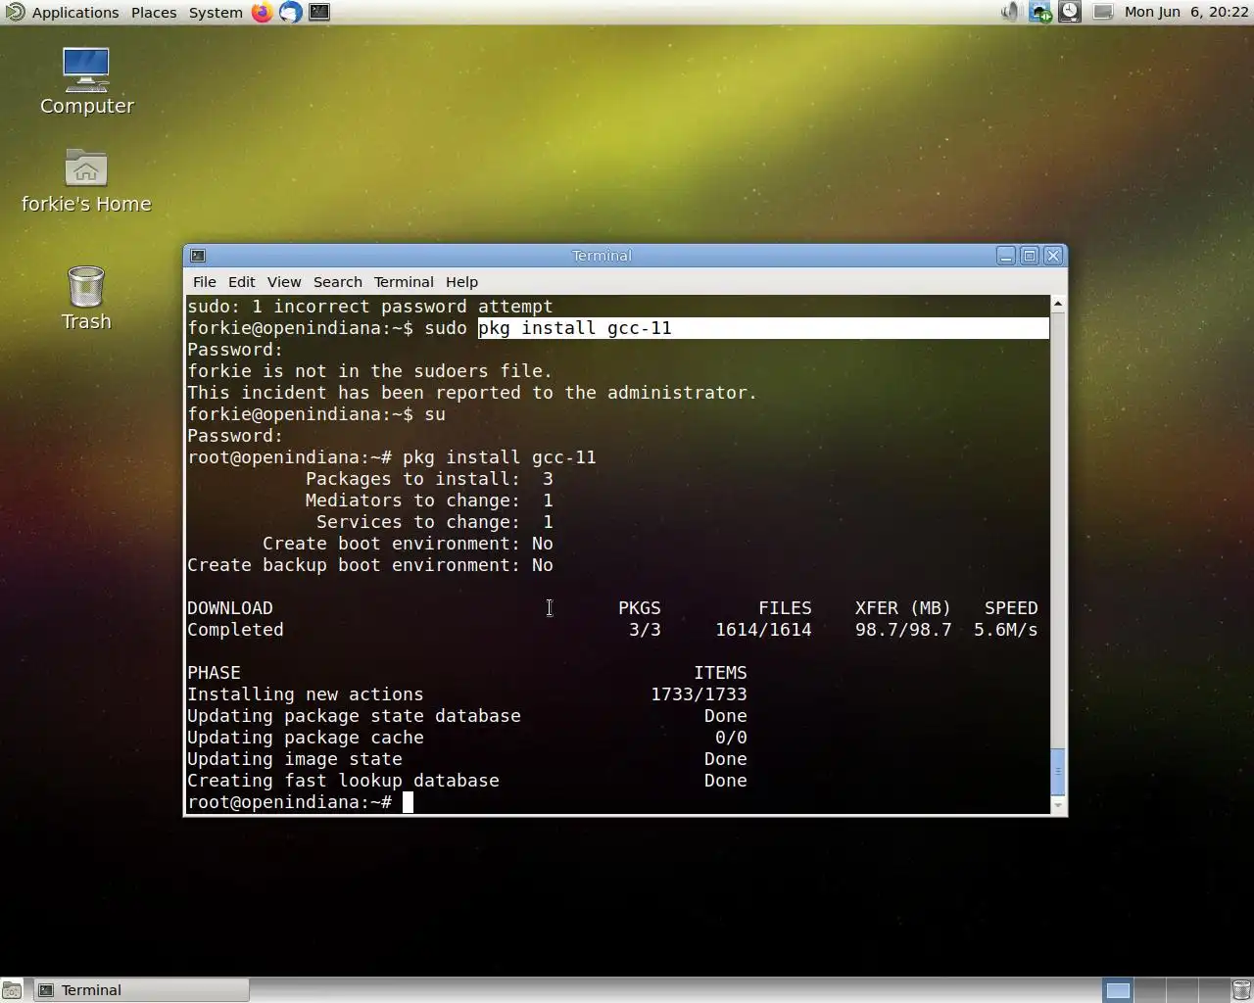Minimize the Terminal window
This screenshot has height=1003, width=1254.
[1006, 256]
